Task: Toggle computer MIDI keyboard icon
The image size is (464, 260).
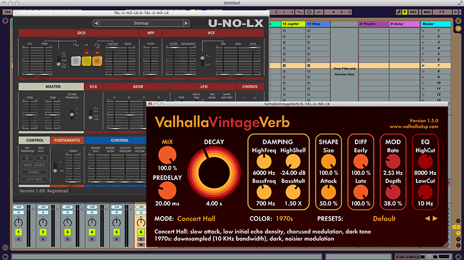Action: (404, 12)
